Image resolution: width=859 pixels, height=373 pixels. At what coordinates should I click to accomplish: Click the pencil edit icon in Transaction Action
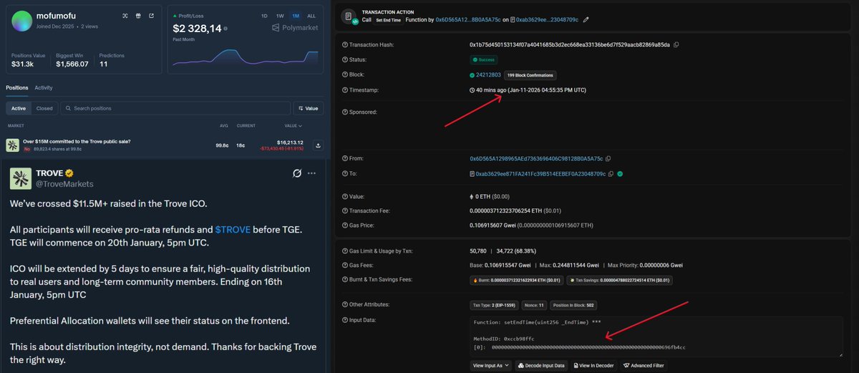pyautogui.click(x=586, y=19)
